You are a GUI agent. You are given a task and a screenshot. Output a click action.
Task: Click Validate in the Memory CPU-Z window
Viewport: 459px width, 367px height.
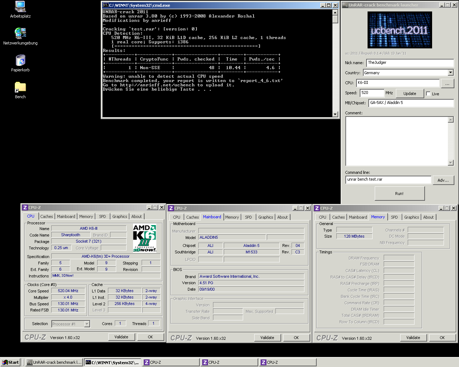[x=413, y=338]
